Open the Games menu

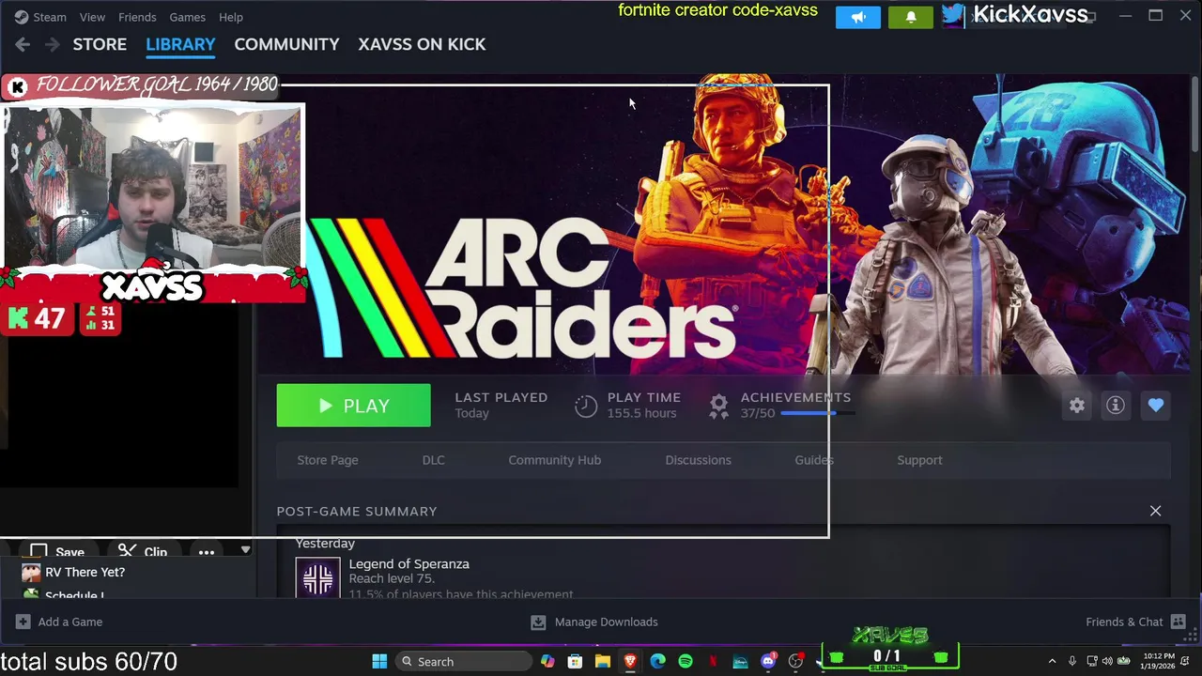(187, 17)
